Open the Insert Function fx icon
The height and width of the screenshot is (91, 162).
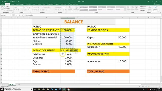point(22,15)
